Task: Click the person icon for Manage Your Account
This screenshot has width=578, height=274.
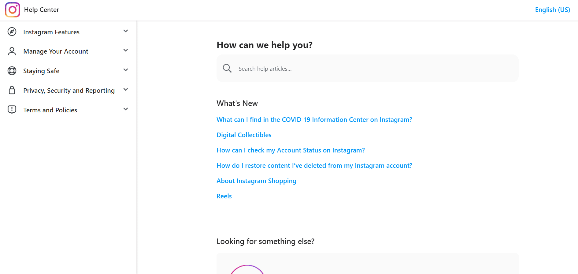Action: click(12, 51)
